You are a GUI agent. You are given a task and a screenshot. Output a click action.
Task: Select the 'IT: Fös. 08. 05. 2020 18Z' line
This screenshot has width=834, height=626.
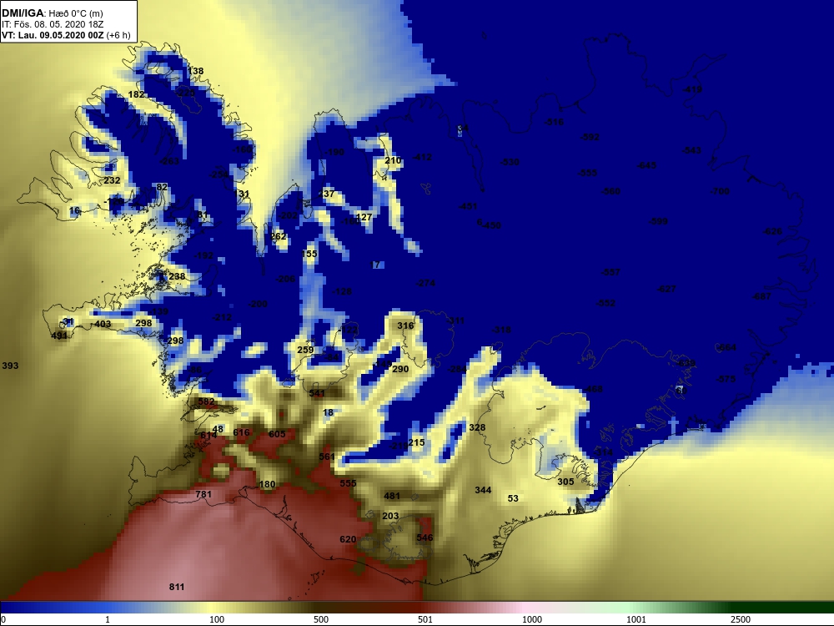click(53, 24)
